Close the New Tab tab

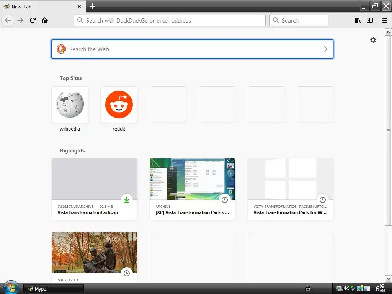point(79,7)
